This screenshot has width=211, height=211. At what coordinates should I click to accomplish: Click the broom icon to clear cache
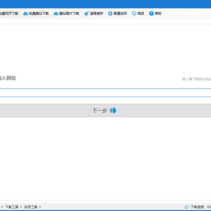(x=87, y=13)
